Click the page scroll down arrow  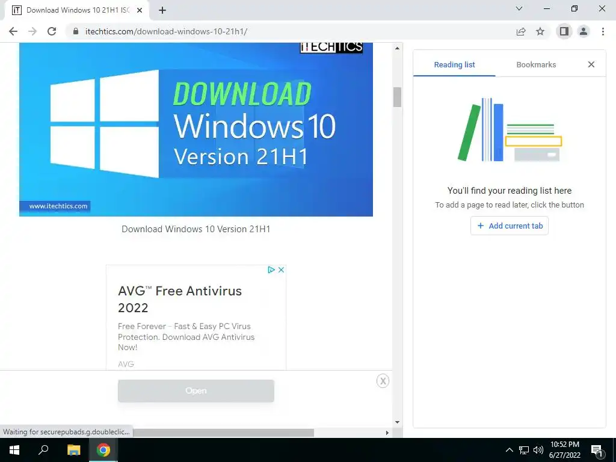coord(397,422)
